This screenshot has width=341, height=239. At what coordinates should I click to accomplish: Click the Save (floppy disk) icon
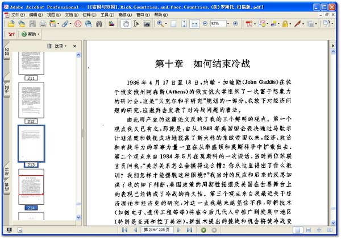point(32,24)
